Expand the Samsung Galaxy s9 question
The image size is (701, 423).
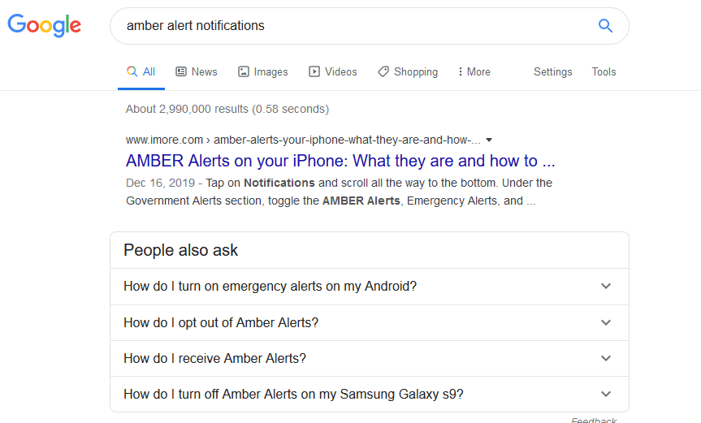point(605,395)
